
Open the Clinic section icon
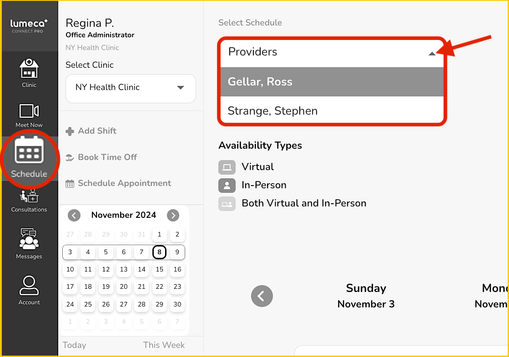pos(29,69)
